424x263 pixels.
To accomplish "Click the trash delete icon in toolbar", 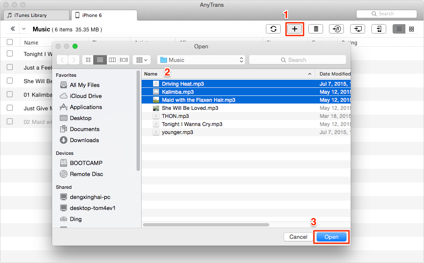I will point(316,29).
